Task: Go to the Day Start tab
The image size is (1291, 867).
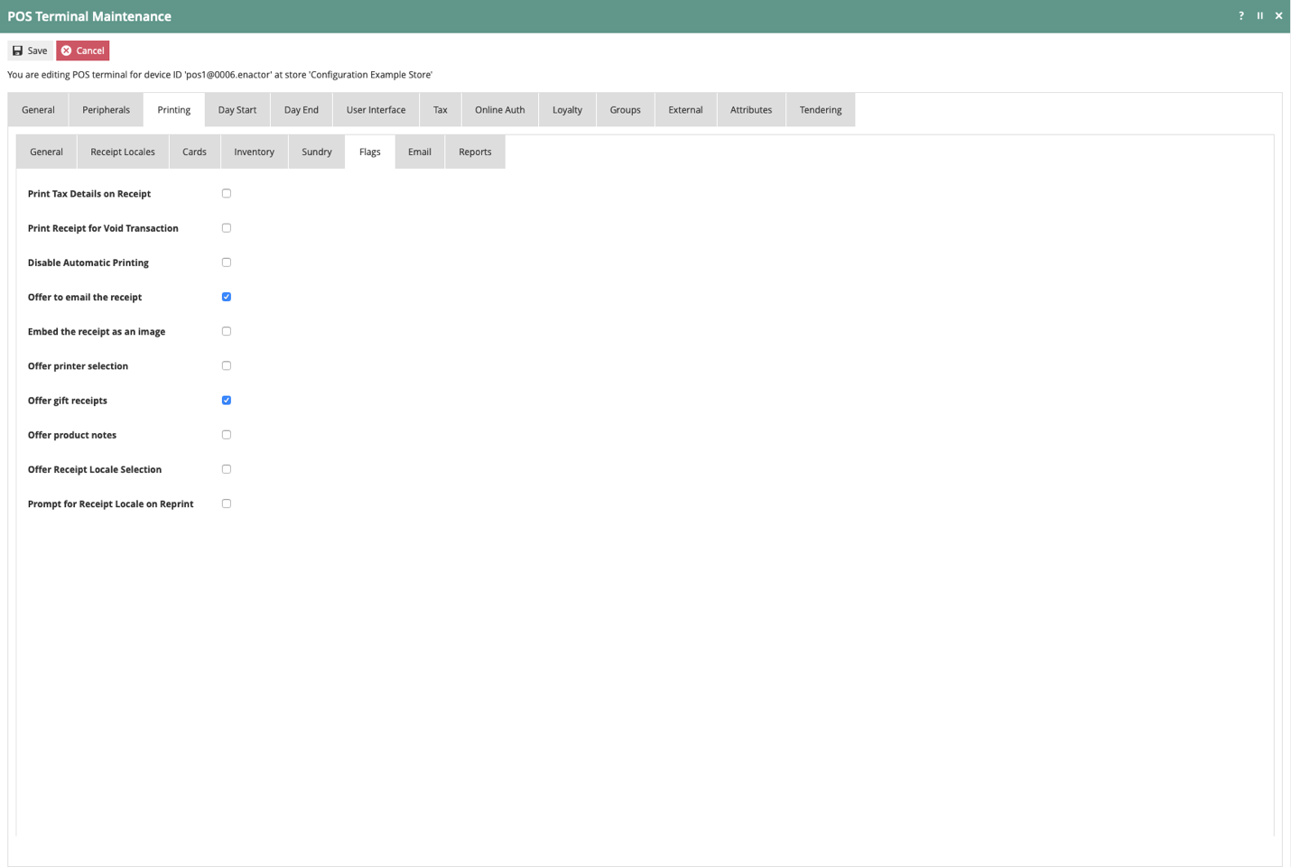Action: tap(237, 110)
